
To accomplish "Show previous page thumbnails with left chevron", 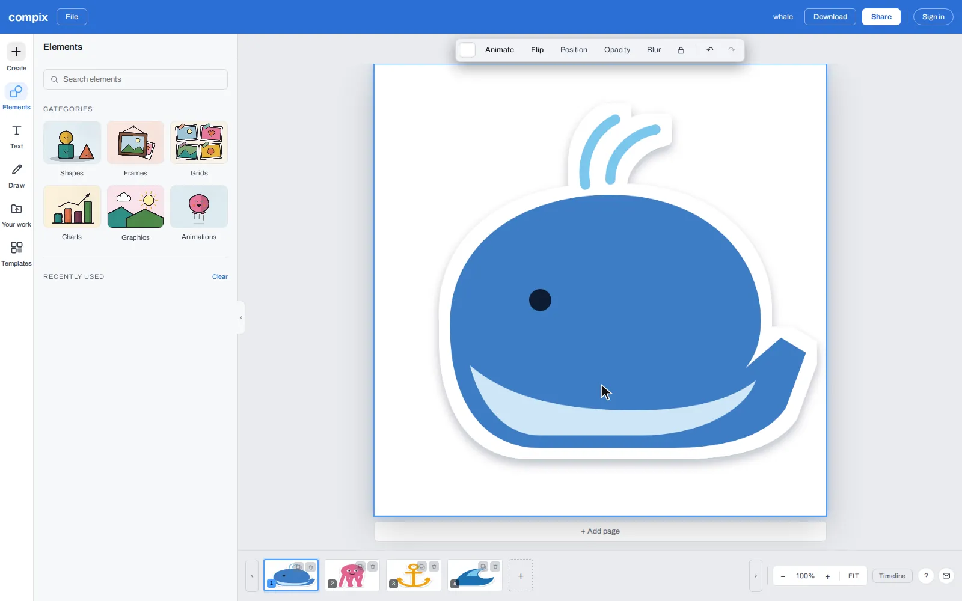I will point(252,576).
